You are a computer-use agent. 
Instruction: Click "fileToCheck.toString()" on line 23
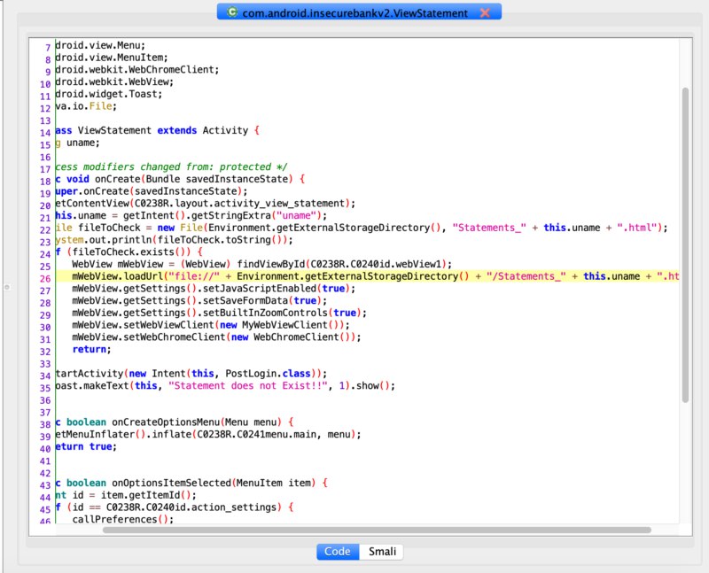(x=219, y=240)
